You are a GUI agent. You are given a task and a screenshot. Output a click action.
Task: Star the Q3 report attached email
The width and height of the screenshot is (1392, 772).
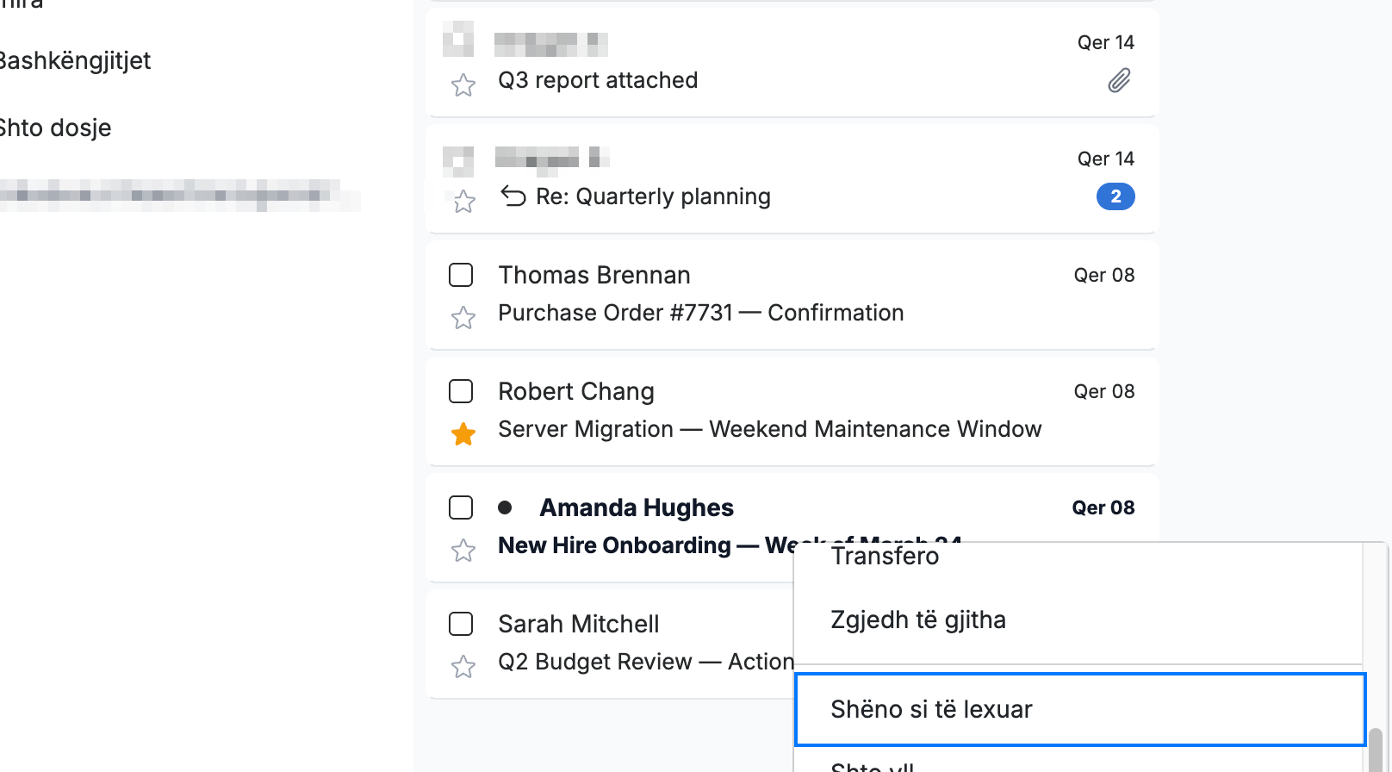point(463,84)
